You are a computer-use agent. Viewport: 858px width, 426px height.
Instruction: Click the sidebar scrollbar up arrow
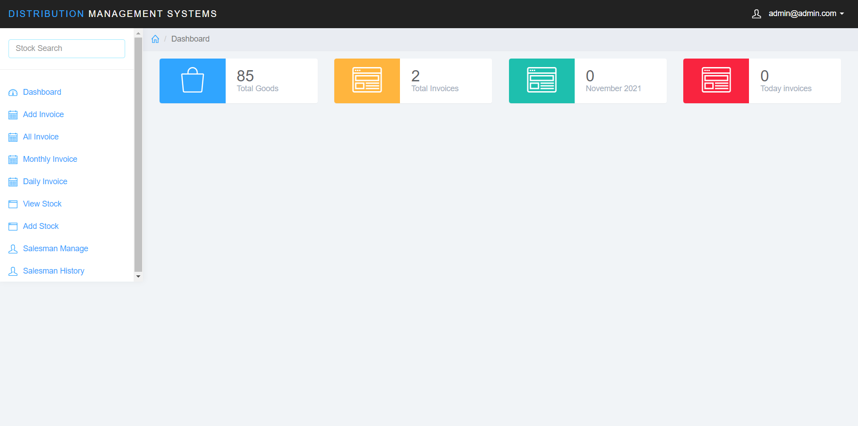pyautogui.click(x=138, y=34)
